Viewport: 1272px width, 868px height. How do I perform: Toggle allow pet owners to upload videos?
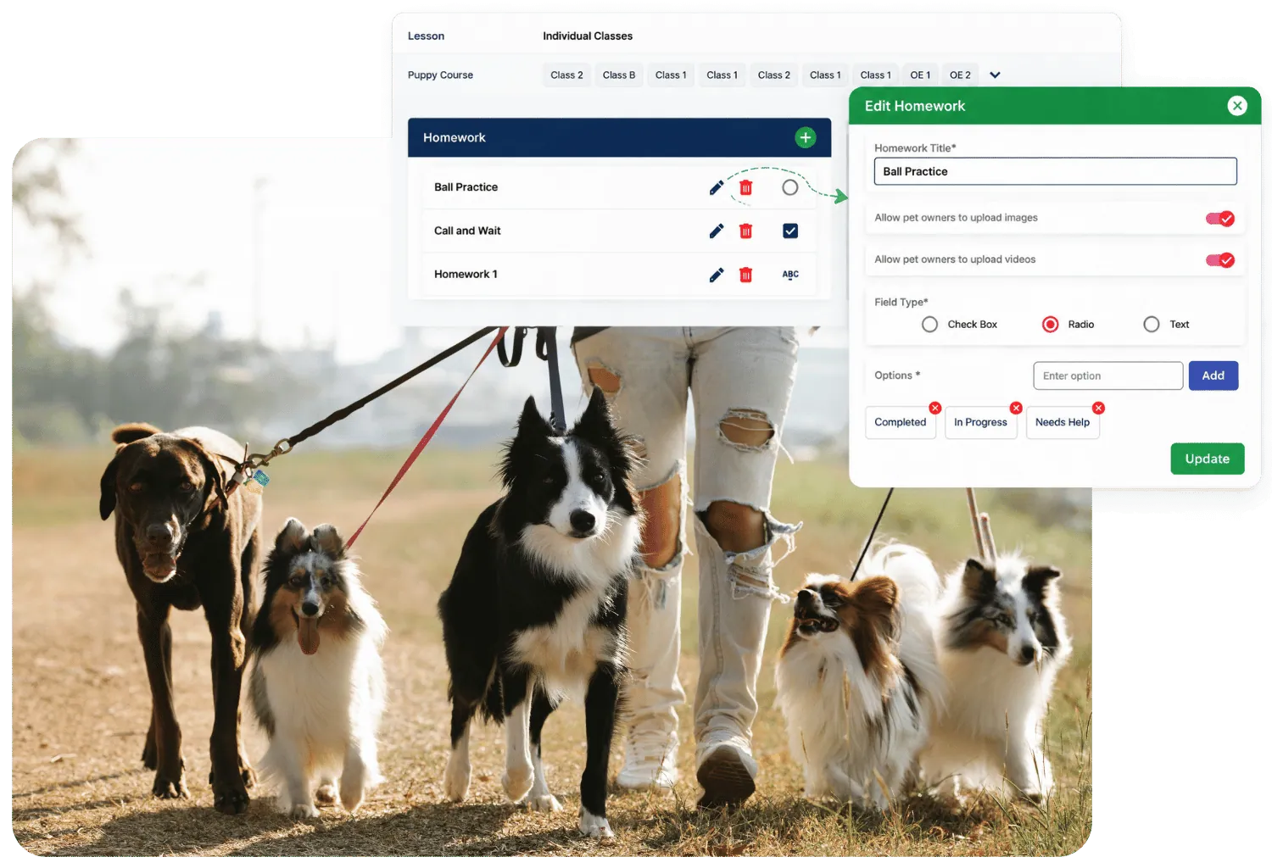click(x=1220, y=260)
